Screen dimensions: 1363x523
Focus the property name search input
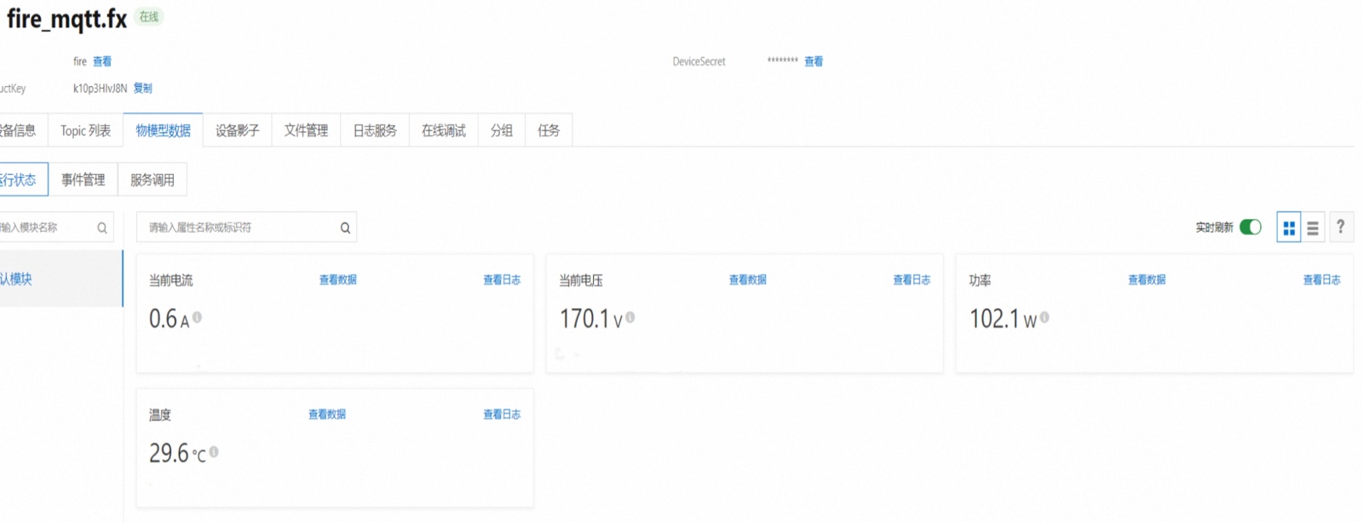tap(239, 227)
